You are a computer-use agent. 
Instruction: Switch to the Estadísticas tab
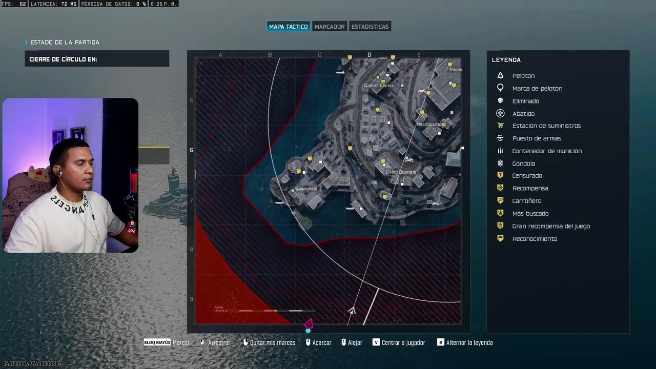click(x=370, y=27)
